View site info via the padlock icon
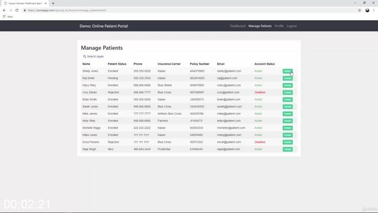Image resolution: width=378 pixels, height=213 pixels. point(25,11)
